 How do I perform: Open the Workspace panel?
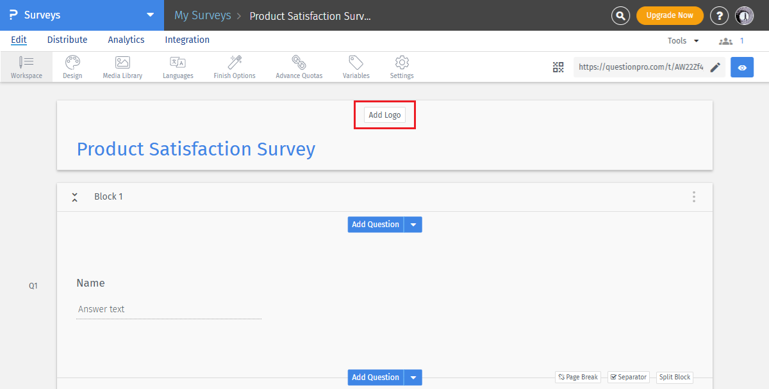26,67
